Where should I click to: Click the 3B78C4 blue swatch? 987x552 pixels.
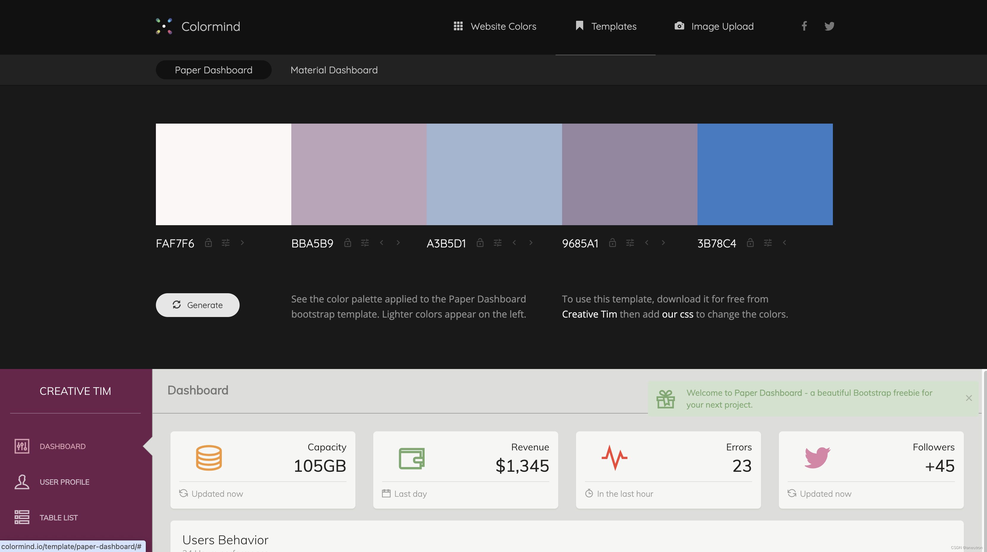pyautogui.click(x=765, y=174)
